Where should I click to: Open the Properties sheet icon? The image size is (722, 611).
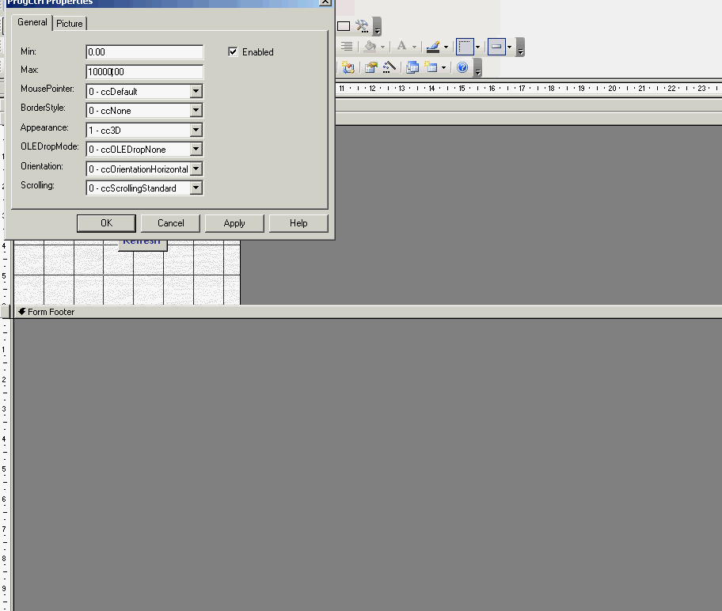click(371, 68)
